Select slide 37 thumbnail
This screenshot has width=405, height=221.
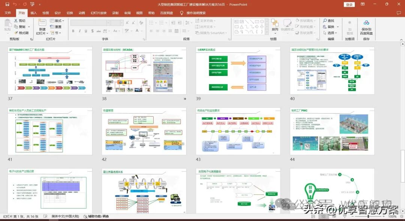[x=50, y=71]
